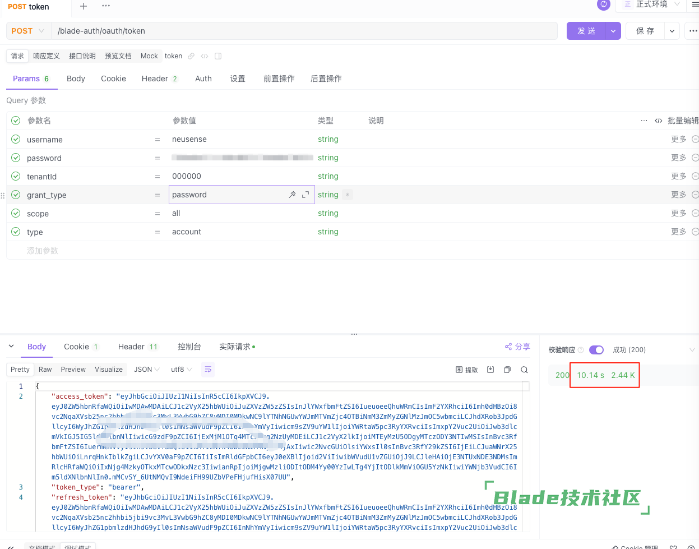Click the required asterisk on grant_type row
The image size is (699, 549).
click(348, 195)
